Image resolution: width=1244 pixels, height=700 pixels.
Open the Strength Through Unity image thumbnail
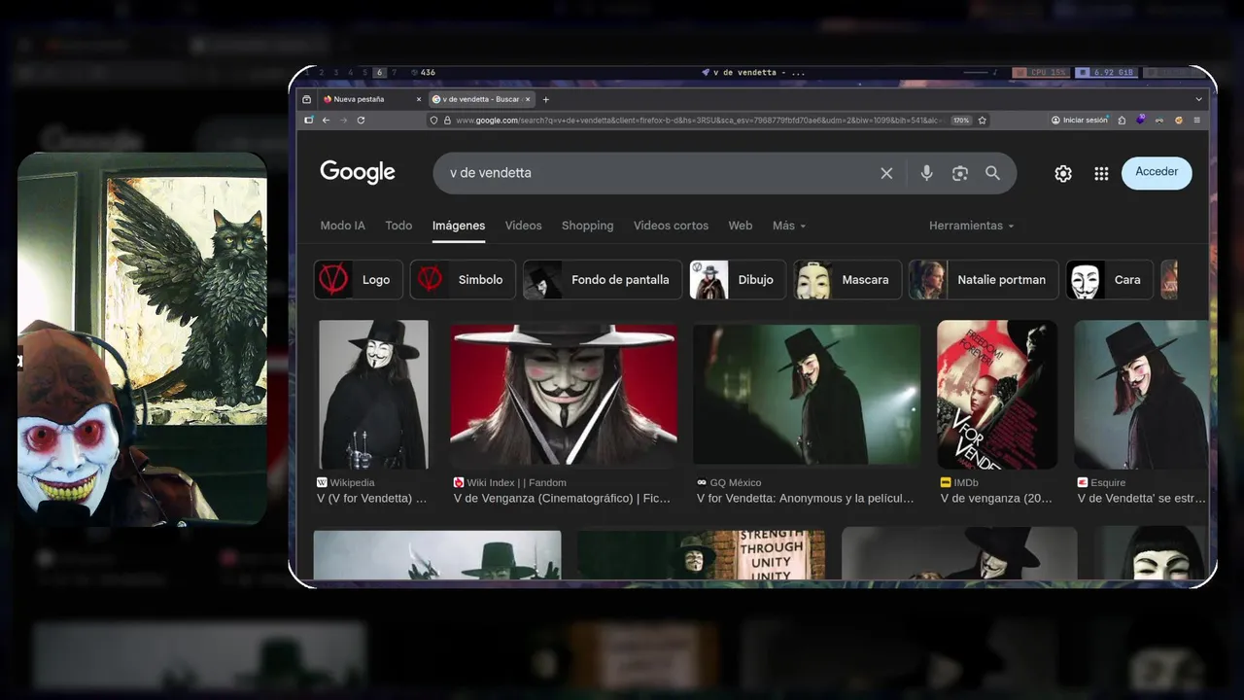(701, 555)
